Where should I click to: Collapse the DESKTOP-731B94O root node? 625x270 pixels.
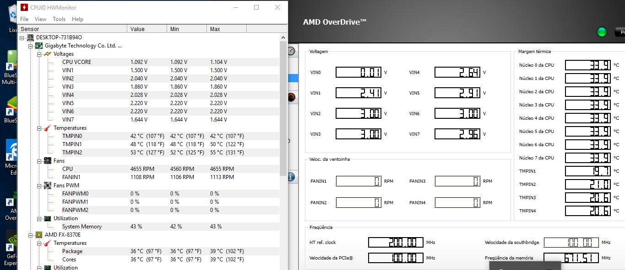(x=22, y=37)
